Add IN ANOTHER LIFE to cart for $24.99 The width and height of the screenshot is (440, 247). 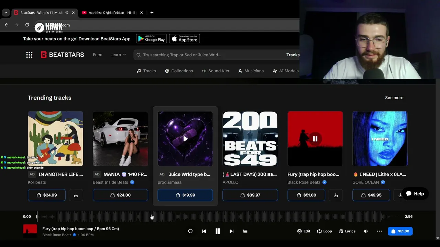coord(47,195)
